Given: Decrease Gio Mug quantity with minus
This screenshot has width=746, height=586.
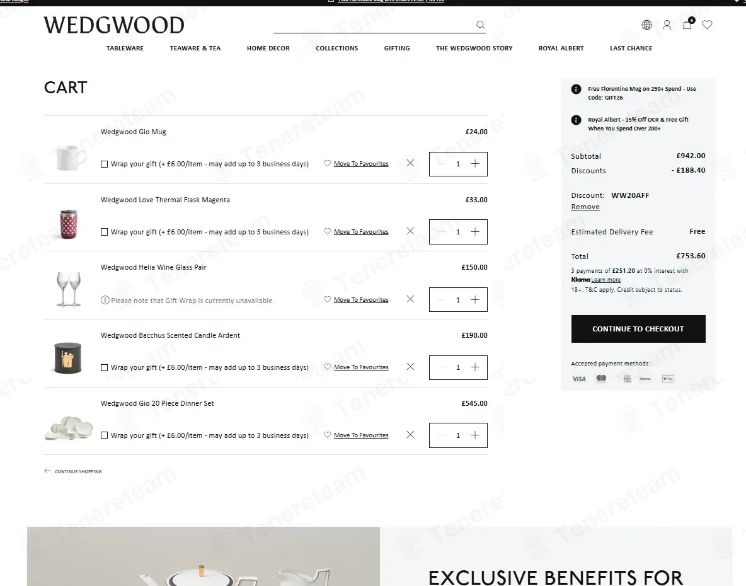Looking at the screenshot, I should point(442,164).
